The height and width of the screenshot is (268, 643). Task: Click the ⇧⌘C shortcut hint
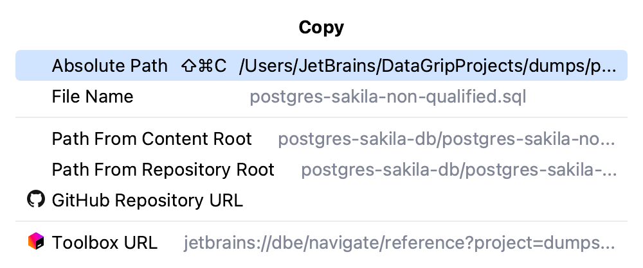(203, 66)
